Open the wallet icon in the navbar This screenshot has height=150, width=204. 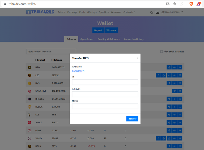158,12
